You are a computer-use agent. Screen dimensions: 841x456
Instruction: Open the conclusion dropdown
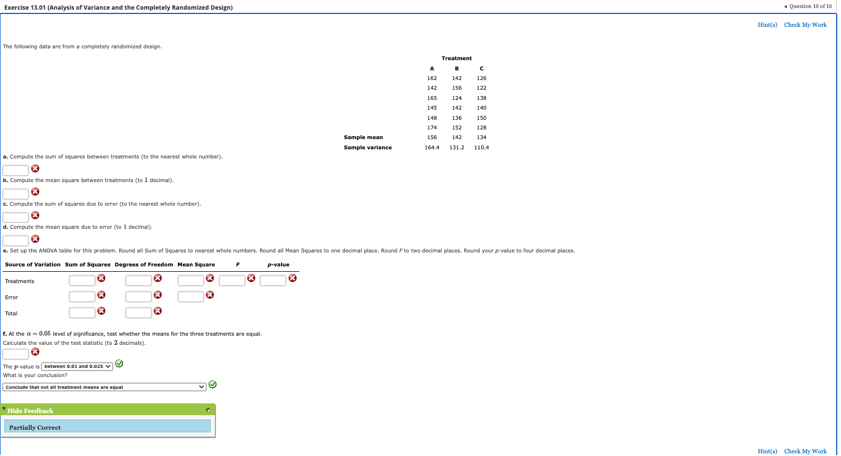tap(104, 387)
